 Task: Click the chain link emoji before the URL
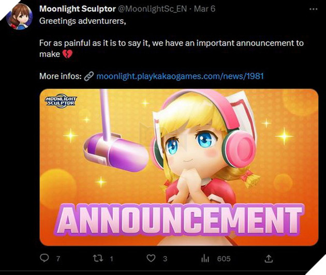click(x=88, y=76)
